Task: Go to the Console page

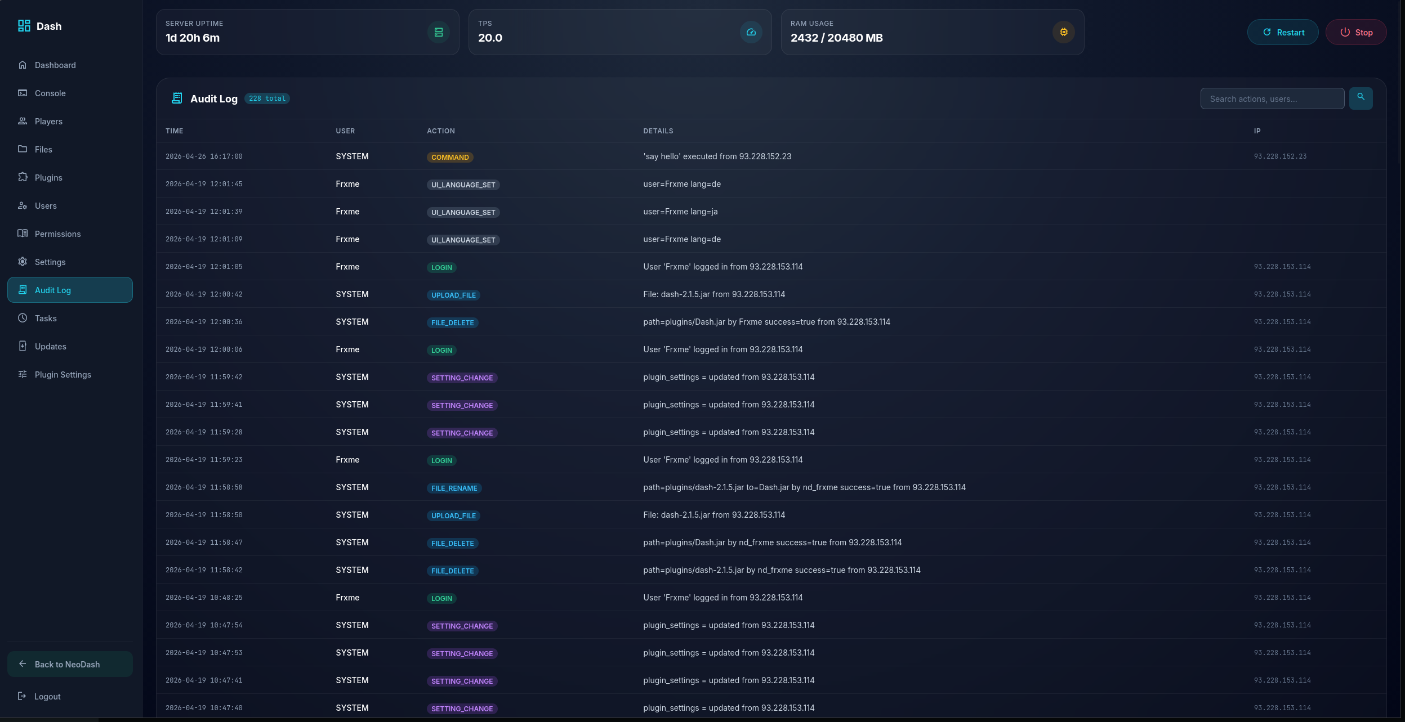Action: point(70,93)
